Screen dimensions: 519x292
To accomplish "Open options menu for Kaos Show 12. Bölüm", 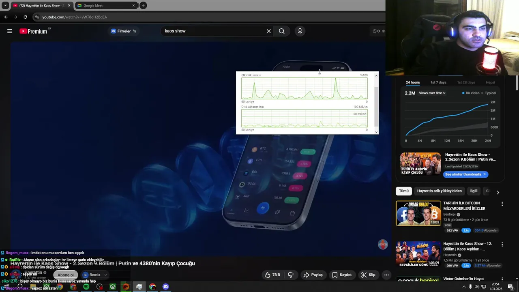I will coord(502,245).
